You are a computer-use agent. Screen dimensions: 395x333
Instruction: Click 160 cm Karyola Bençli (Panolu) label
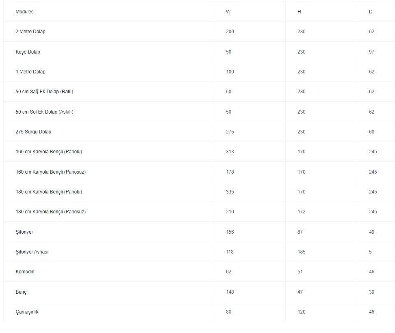49,152
